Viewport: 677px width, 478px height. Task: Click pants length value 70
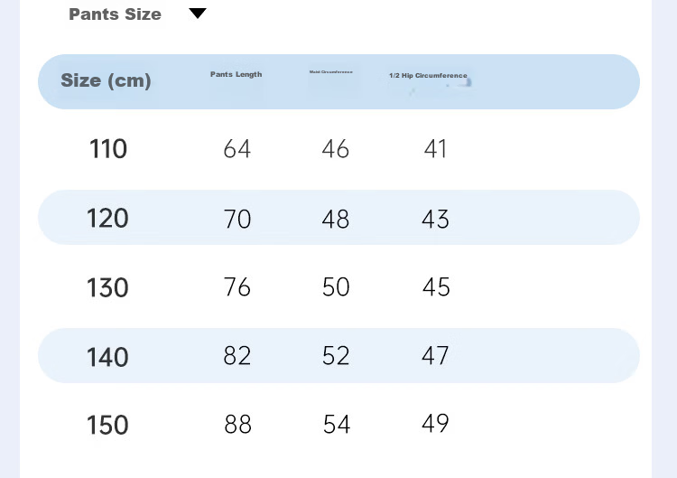coord(237,219)
